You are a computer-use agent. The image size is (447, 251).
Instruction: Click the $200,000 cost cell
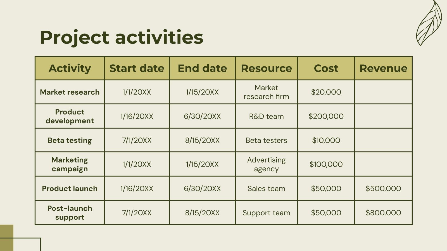click(326, 116)
